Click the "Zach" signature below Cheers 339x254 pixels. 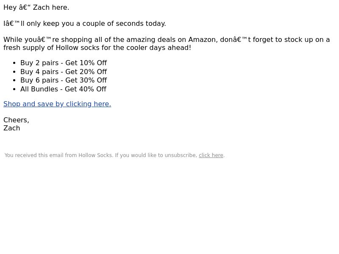tap(12, 128)
